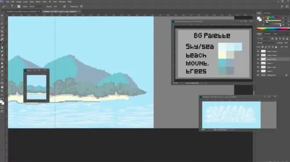
Task: Hide the Background layer
Action: [258, 75]
